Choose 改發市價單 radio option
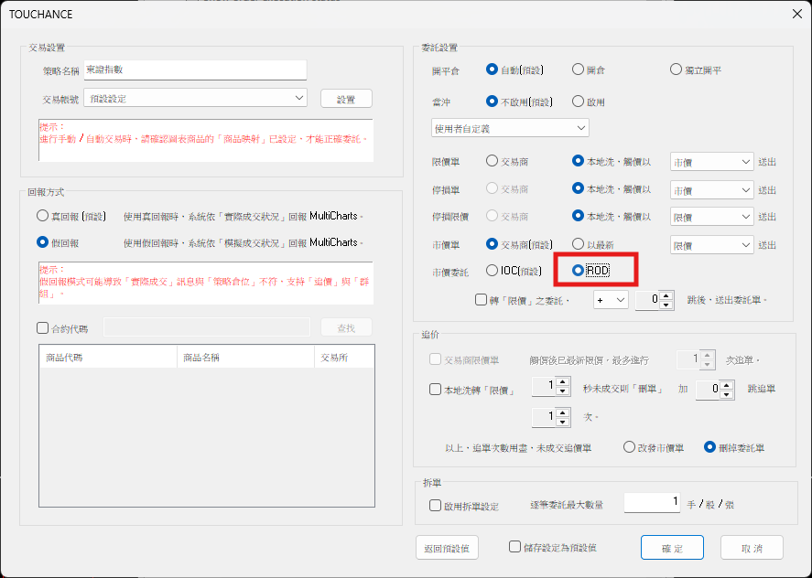The height and width of the screenshot is (578, 812). [x=629, y=447]
